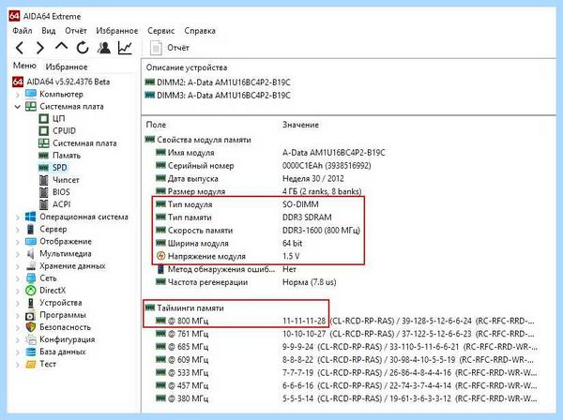The image size is (563, 420).
Task: Select the Частота регенерации row
Action: tap(246, 282)
